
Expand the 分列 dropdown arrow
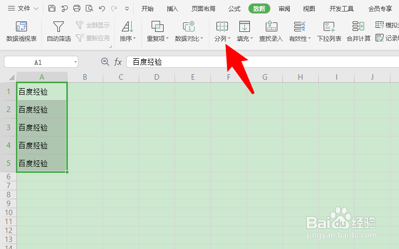(229, 38)
